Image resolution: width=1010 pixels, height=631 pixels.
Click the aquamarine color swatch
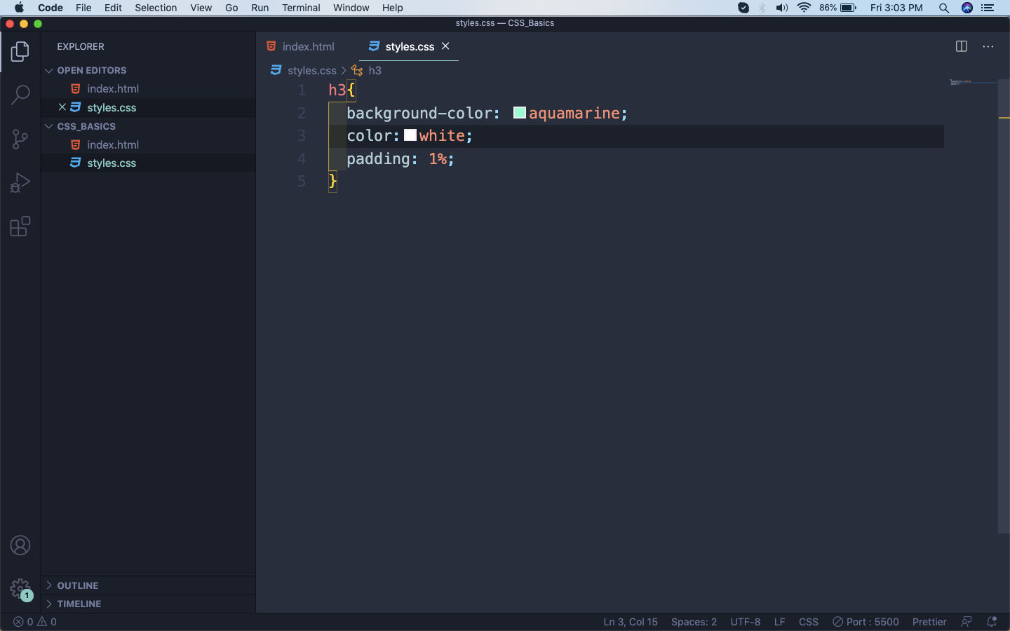click(520, 113)
